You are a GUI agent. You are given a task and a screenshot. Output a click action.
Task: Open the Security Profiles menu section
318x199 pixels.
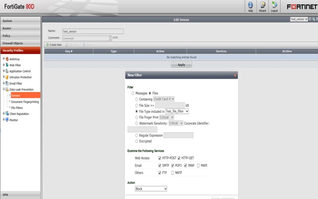21,51
